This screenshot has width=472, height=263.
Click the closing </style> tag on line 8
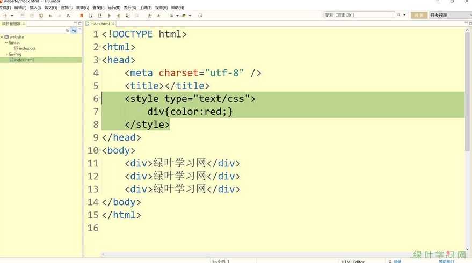147,125
